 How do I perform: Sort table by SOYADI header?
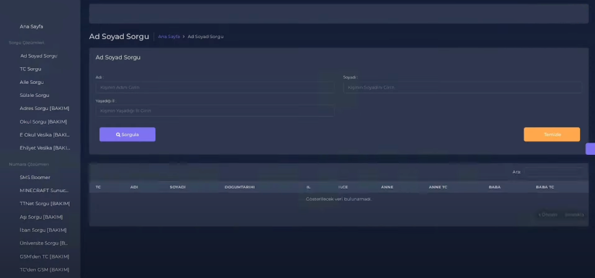click(177, 187)
